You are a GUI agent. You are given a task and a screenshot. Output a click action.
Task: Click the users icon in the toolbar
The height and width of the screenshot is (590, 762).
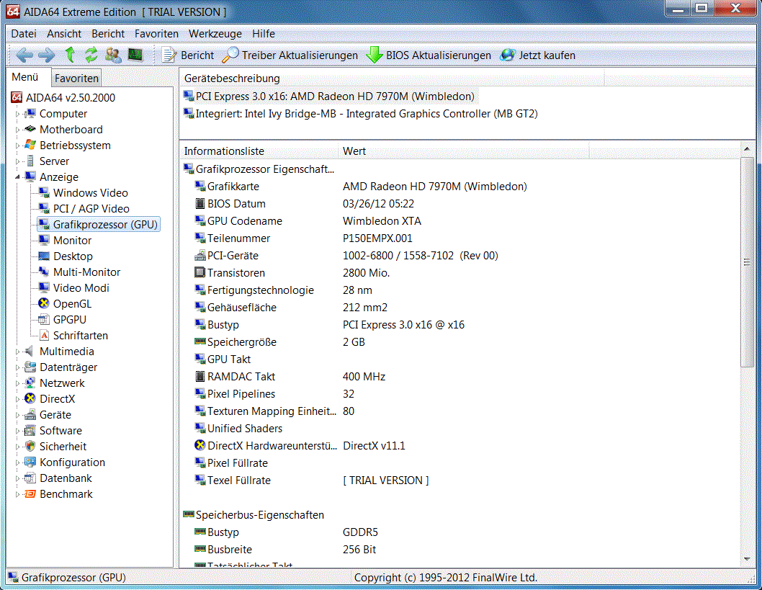click(x=113, y=55)
